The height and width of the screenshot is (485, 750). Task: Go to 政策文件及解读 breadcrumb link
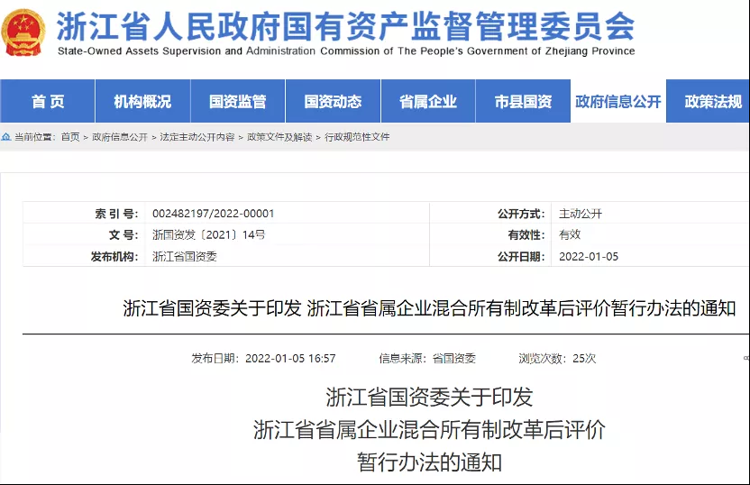tap(279, 137)
